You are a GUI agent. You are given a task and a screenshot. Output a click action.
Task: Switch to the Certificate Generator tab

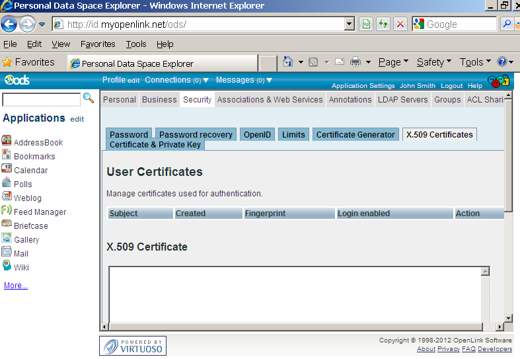(355, 134)
